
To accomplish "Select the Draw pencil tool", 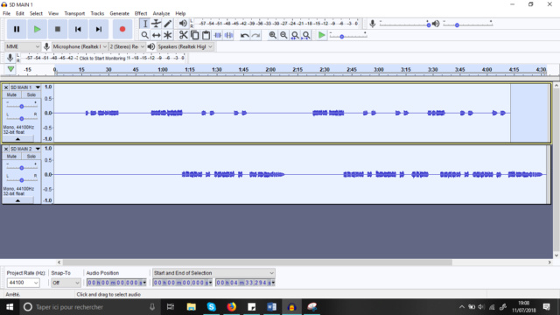I will (x=167, y=24).
